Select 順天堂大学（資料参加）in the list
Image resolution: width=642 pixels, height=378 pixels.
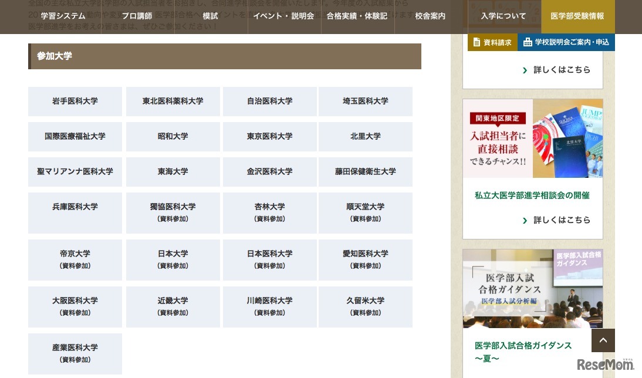click(365, 212)
